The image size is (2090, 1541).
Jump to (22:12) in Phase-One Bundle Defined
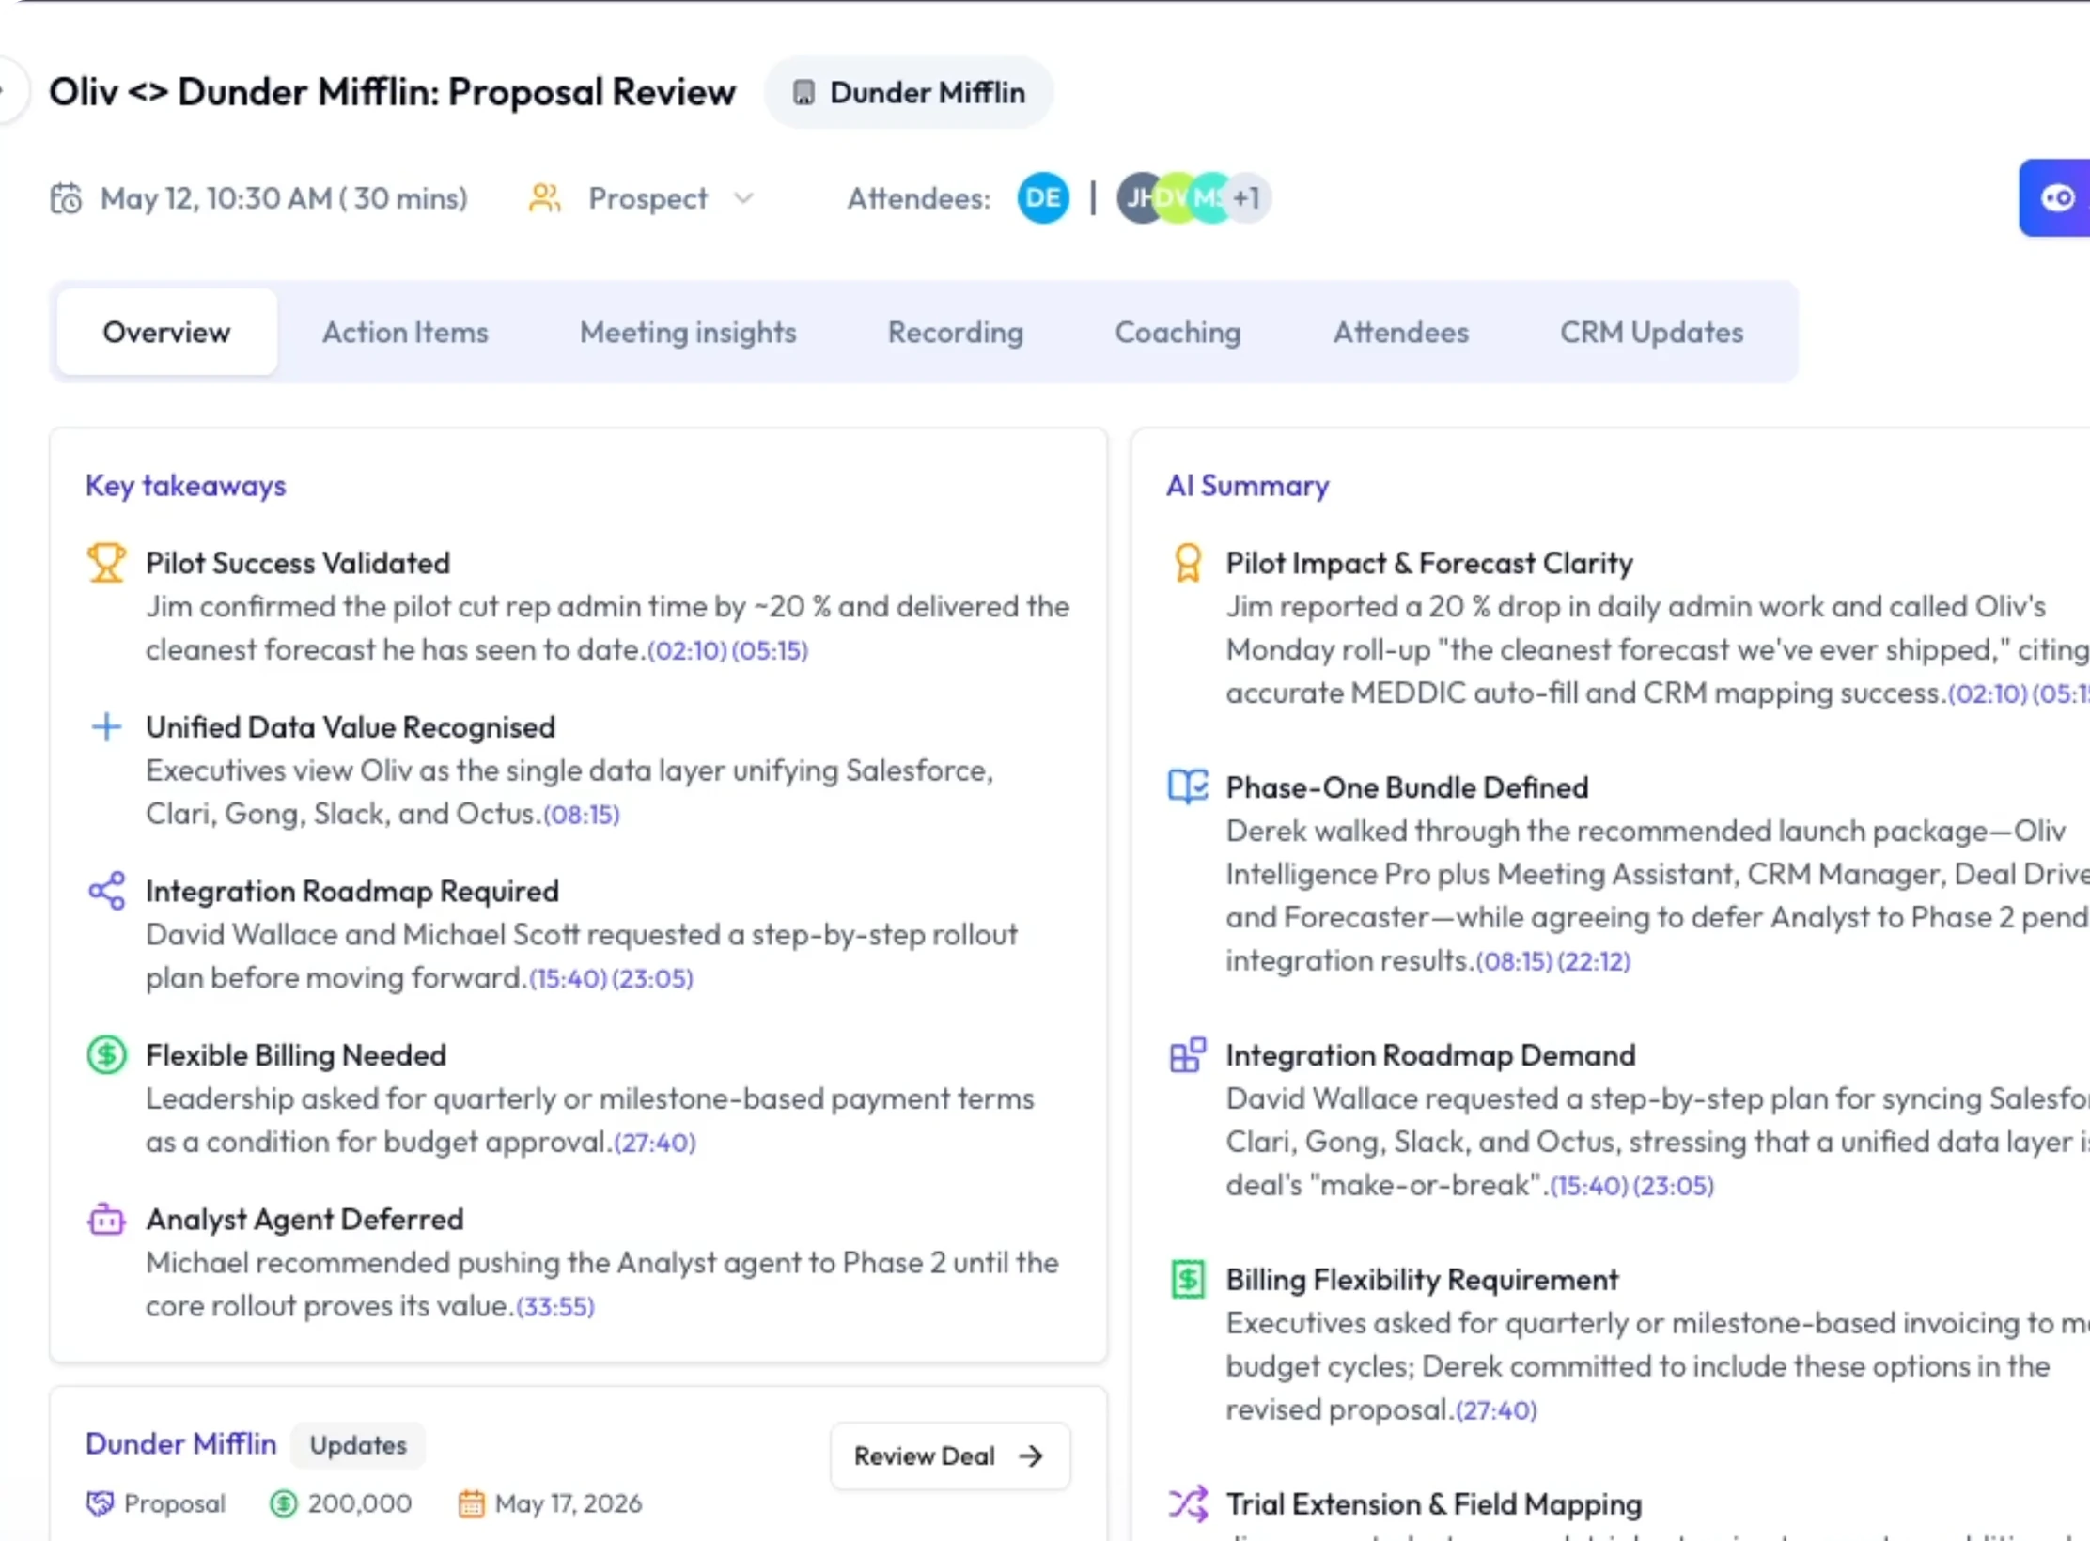point(1594,961)
